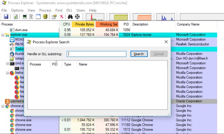
Task: Select chrome.exe row with PID 11112
Action: pos(109,120)
